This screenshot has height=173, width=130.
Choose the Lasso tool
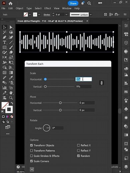[11, 32]
